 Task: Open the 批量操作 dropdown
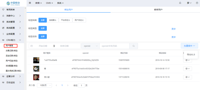[189, 46]
